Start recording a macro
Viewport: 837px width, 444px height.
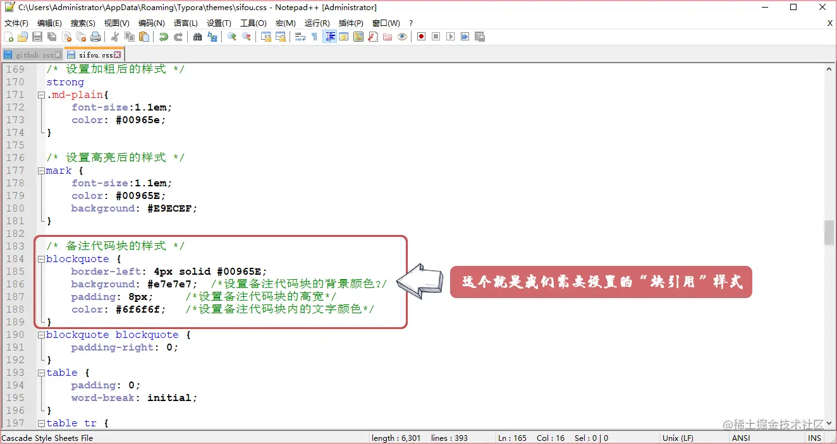[421, 37]
